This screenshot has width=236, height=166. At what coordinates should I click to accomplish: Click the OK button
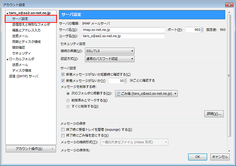click(x=198, y=157)
